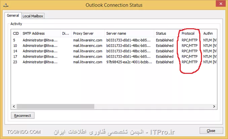228x139 pixels.
Task: Click NTLM value in CID 17 row
Action: point(210,56)
